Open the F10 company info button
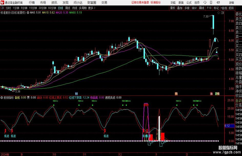 click(209, 8)
